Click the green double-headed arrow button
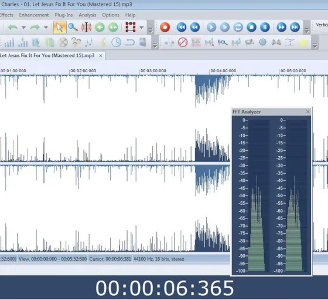 point(113,27)
